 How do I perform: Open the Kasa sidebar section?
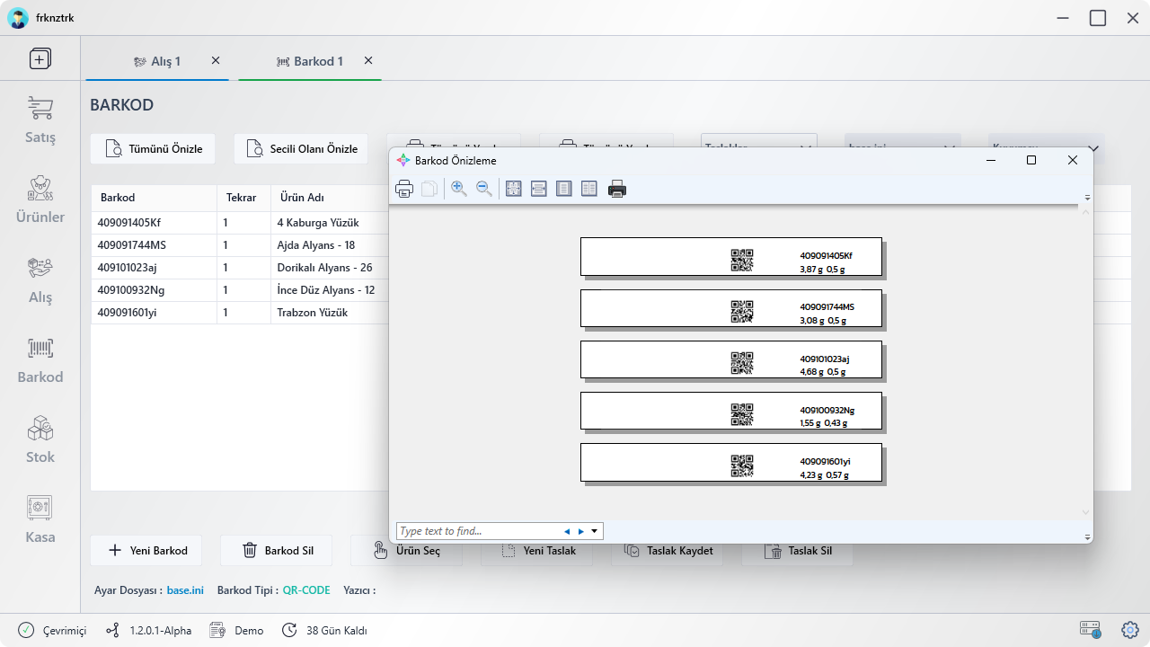tap(40, 519)
